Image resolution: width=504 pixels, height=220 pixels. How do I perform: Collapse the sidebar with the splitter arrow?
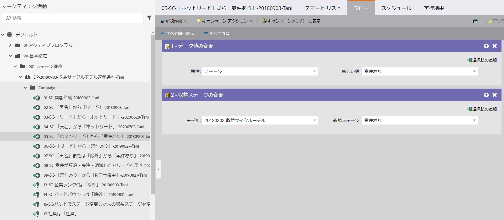(158, 169)
